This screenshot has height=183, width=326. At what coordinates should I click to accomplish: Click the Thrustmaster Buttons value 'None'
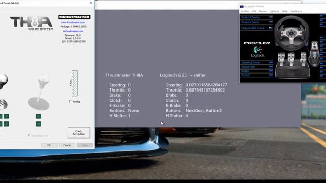[x=133, y=111]
